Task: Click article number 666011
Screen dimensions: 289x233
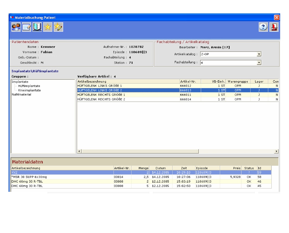Action: 185,95
